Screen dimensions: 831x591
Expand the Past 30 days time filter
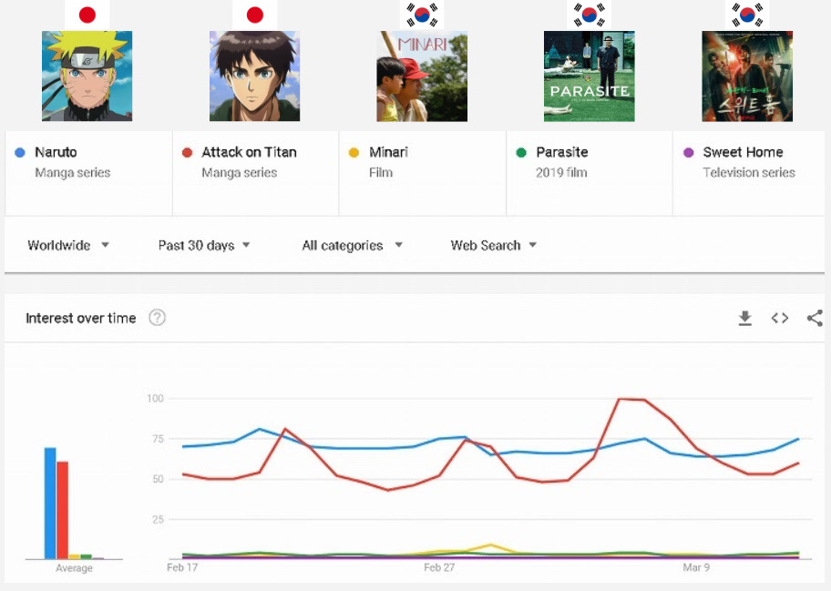pos(204,245)
